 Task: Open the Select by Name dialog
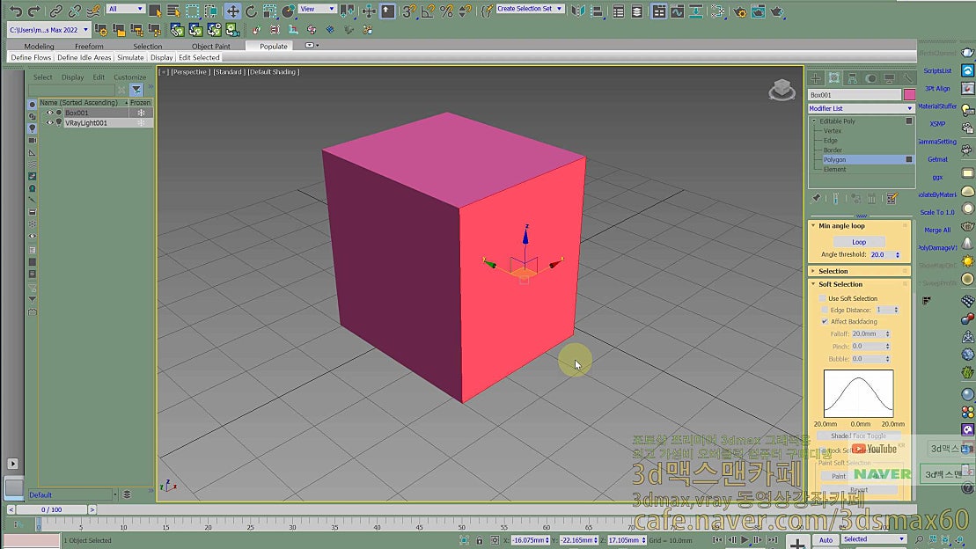173,11
